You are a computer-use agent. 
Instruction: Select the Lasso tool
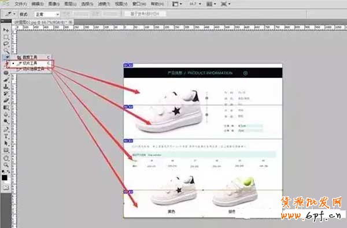(x=6, y=44)
